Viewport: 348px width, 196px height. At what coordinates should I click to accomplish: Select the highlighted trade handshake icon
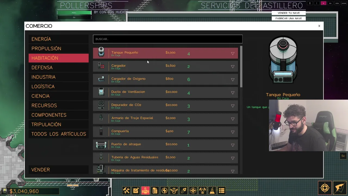coord(145,191)
